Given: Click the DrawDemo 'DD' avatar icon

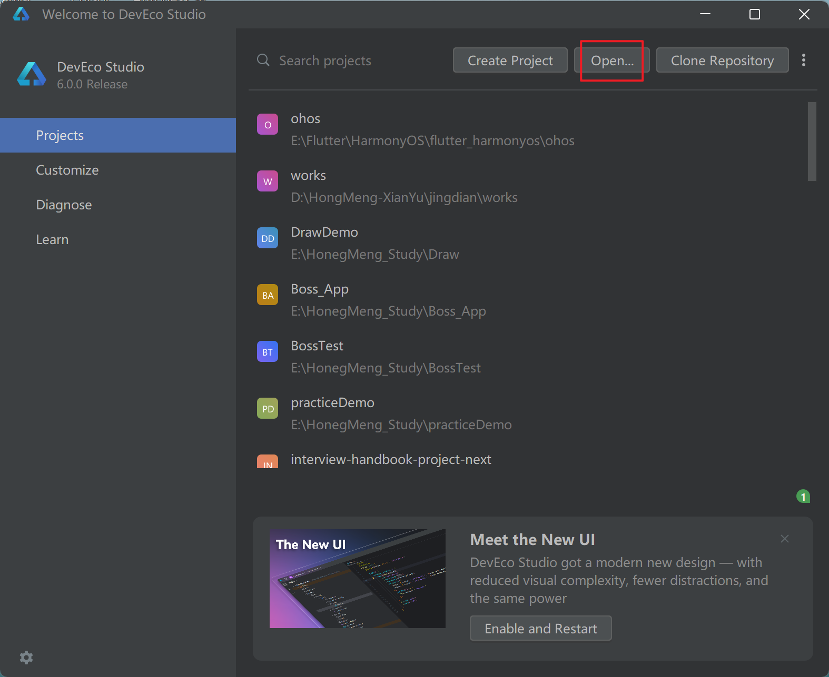Looking at the screenshot, I should 268,238.
